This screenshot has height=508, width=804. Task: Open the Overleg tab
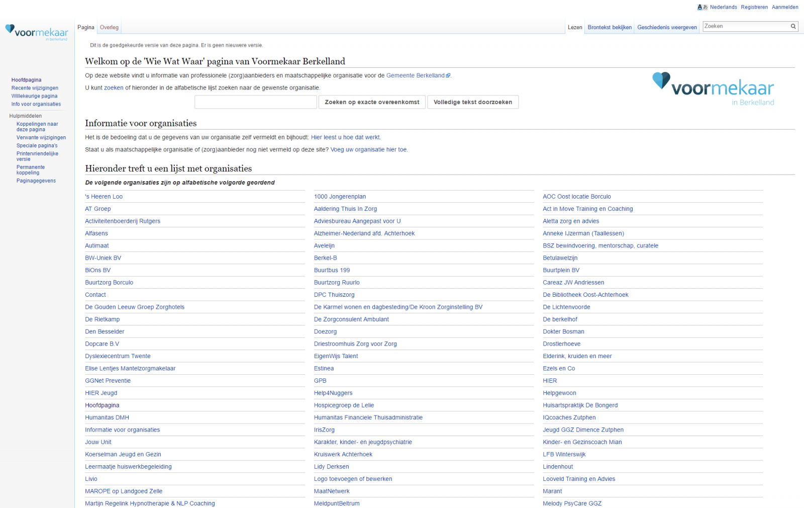pyautogui.click(x=109, y=28)
